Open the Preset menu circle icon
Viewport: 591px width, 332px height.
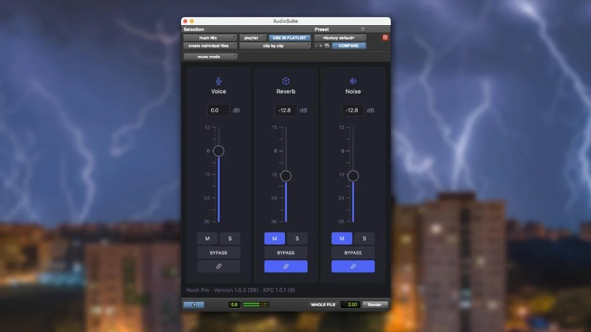(363, 30)
